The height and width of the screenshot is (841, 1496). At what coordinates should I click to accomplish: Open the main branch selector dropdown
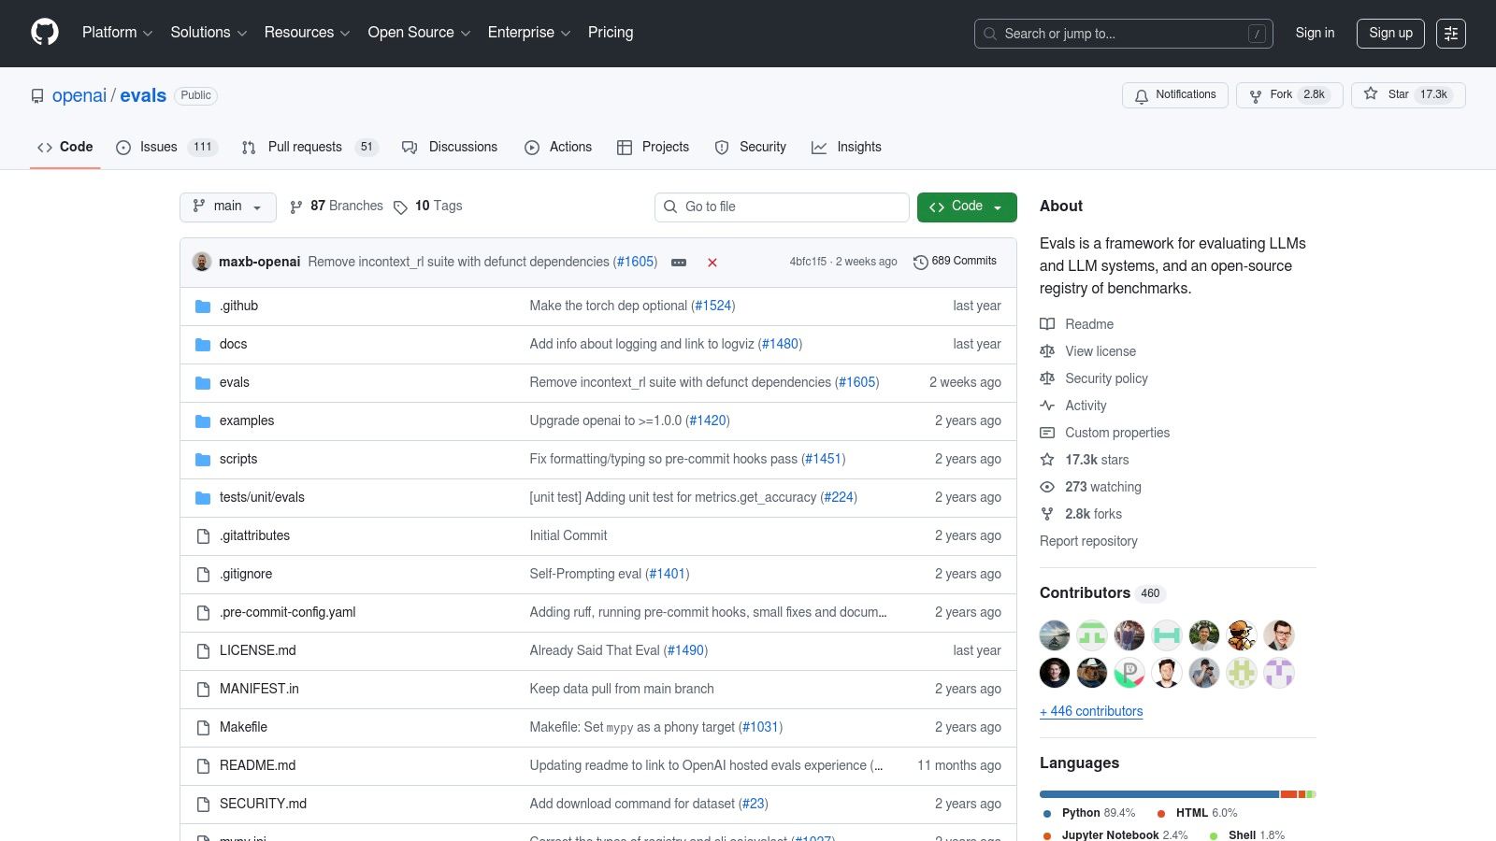point(228,207)
